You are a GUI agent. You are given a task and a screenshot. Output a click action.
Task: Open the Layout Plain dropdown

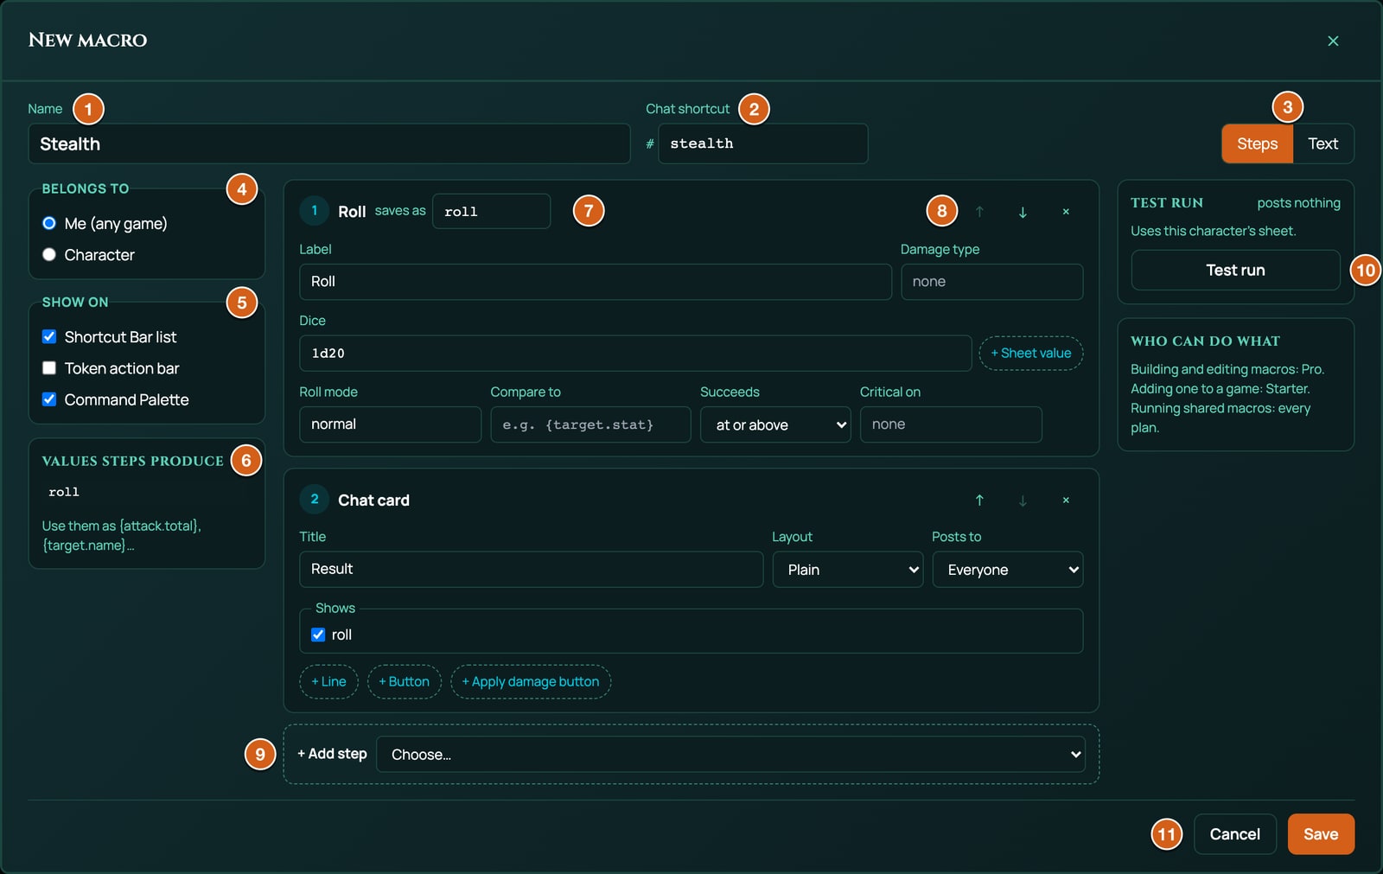click(x=848, y=570)
